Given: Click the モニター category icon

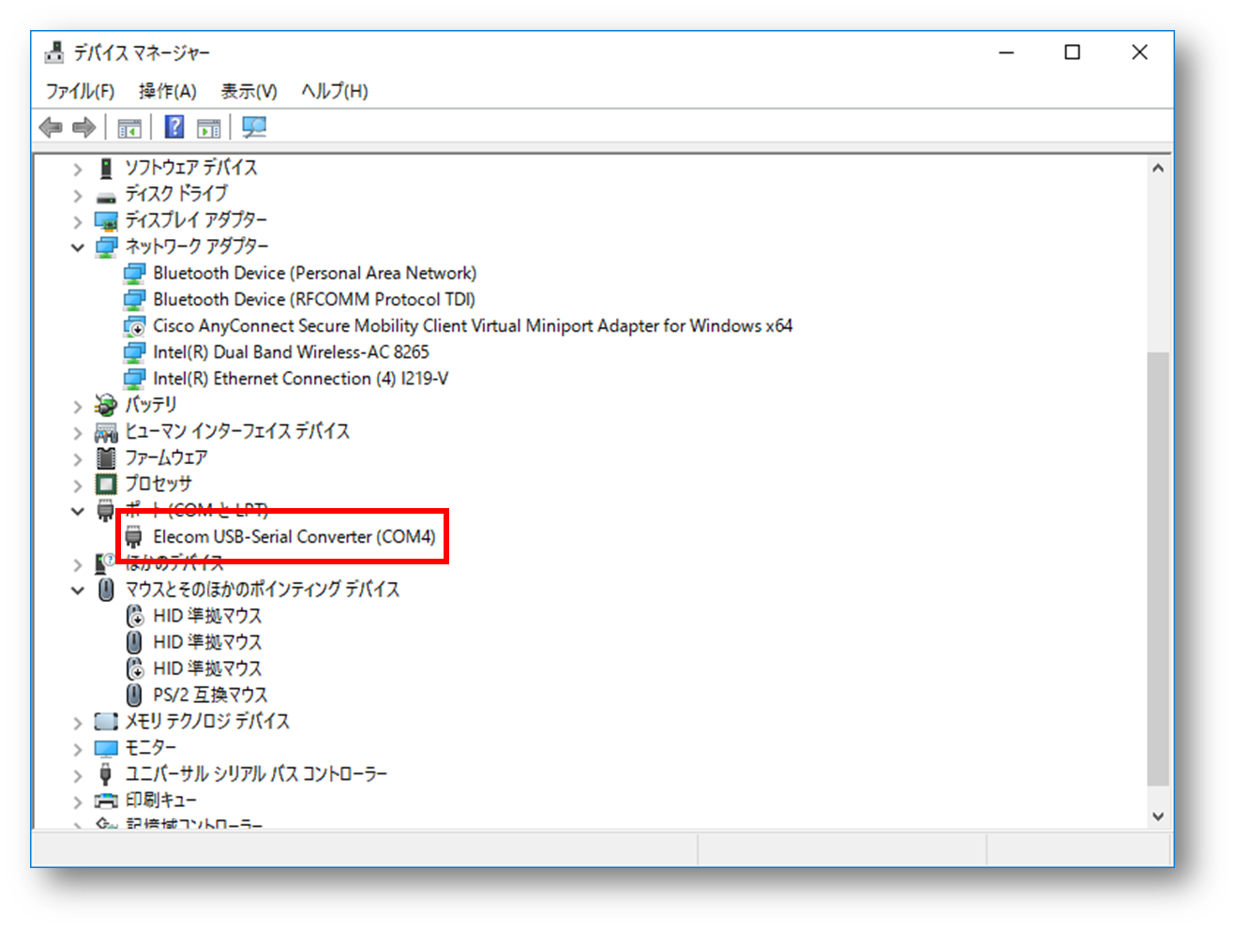Looking at the screenshot, I should 106,747.
